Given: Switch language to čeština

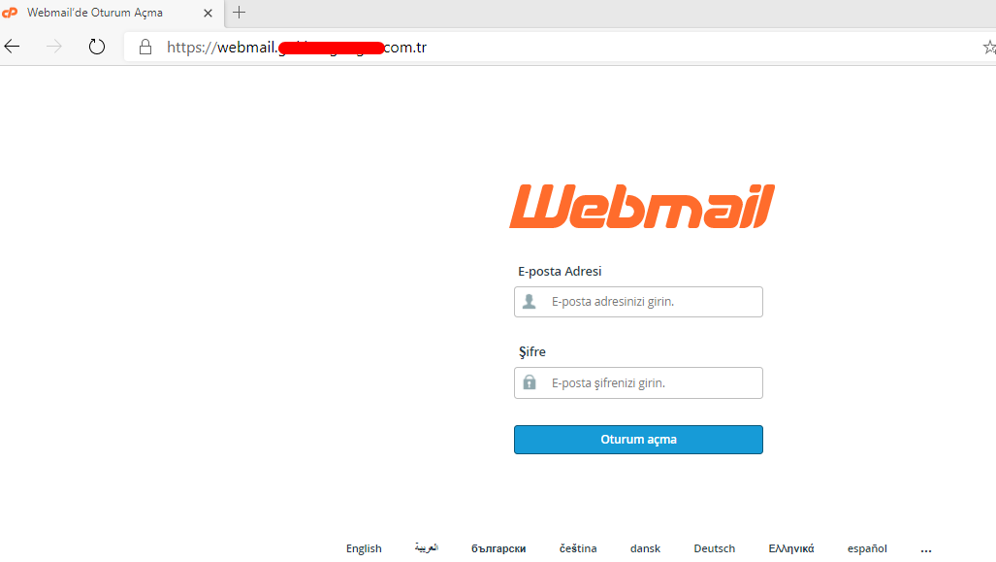Looking at the screenshot, I should point(578,548).
